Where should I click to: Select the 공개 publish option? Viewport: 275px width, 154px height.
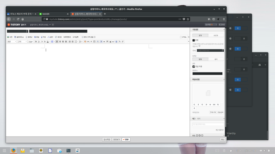click(x=200, y=36)
